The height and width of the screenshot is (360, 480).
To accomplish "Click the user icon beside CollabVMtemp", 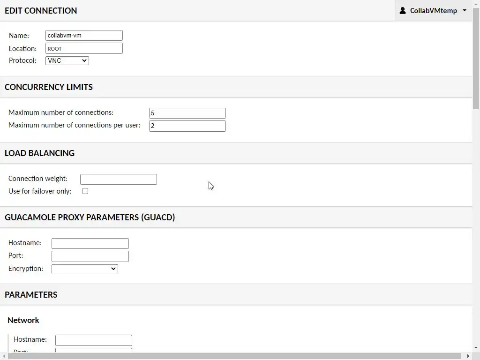I will coord(402,10).
